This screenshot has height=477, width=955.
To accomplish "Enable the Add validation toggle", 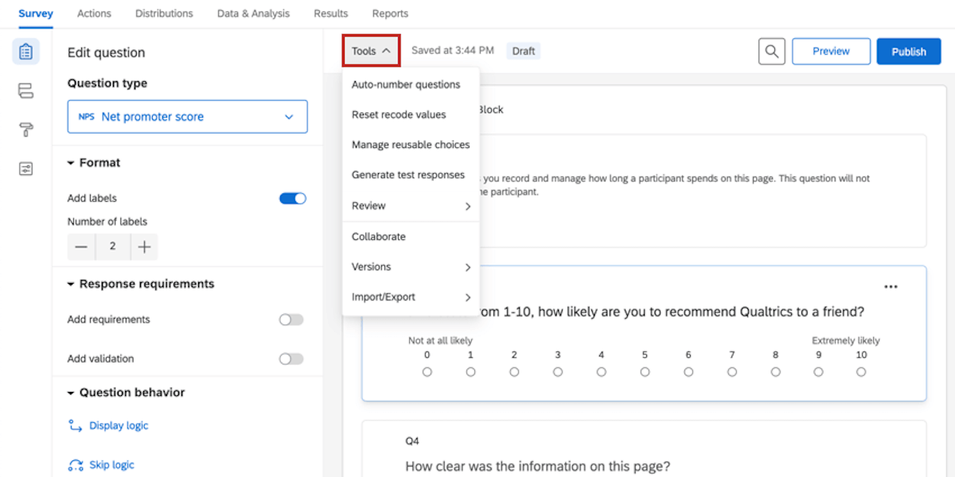I will click(290, 359).
